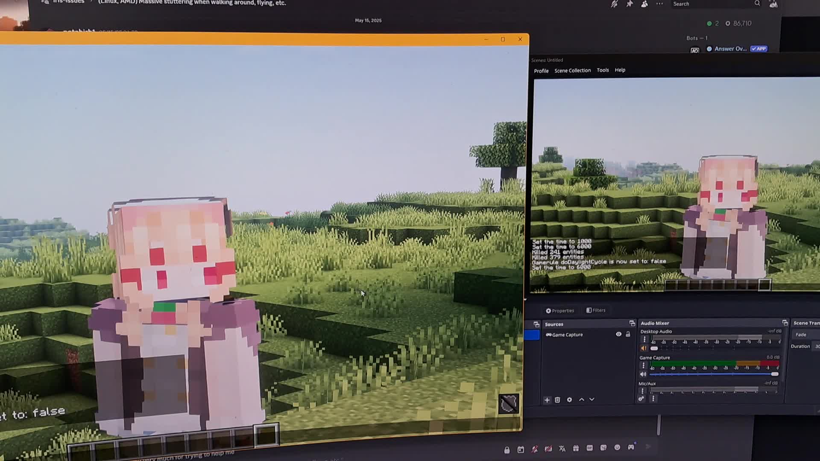Open source properties gear in Sources toolbar
Screen dimensions: 820x461
click(x=569, y=400)
